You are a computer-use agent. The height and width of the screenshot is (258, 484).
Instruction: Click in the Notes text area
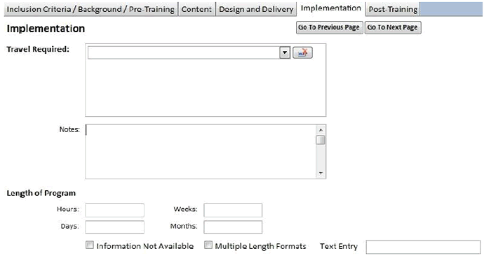(x=201, y=151)
